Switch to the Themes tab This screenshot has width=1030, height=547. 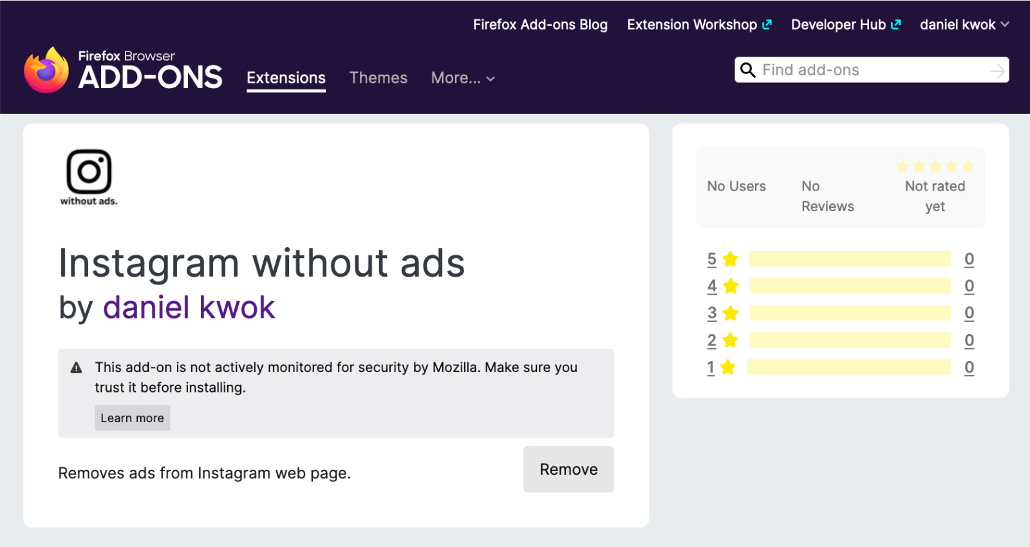(x=379, y=78)
